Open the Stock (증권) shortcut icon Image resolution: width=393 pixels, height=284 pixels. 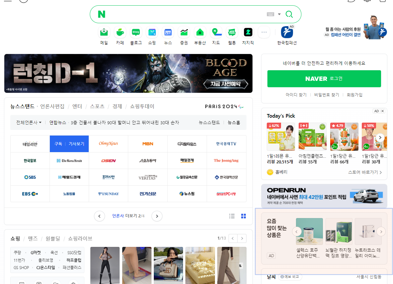[184, 32]
